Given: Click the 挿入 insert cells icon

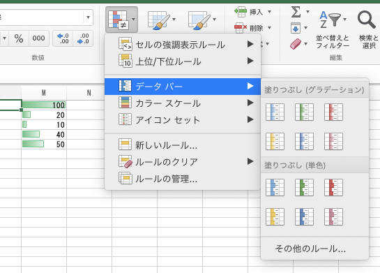Looking at the screenshot, I should tap(241, 12).
